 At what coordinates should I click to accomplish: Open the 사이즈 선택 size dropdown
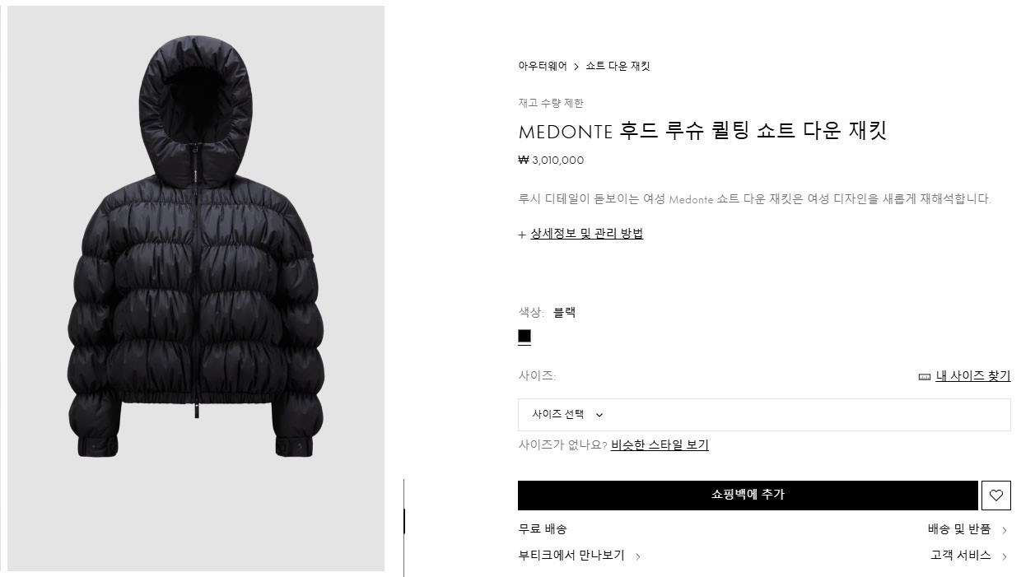tap(764, 415)
